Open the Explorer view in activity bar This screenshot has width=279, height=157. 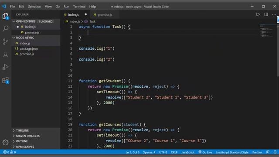click(x=5, y=16)
